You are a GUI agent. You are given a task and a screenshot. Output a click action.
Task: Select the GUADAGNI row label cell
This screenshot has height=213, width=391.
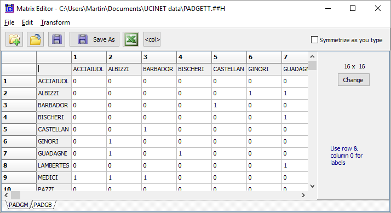54,153
